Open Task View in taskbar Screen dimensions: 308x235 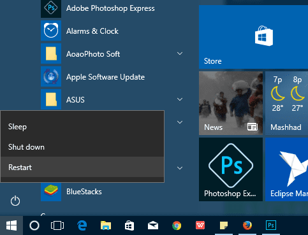click(57, 225)
